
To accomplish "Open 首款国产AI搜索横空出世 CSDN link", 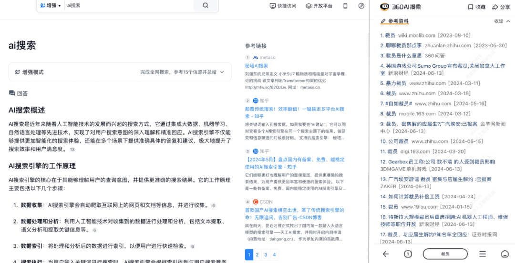I will [x=295, y=213].
